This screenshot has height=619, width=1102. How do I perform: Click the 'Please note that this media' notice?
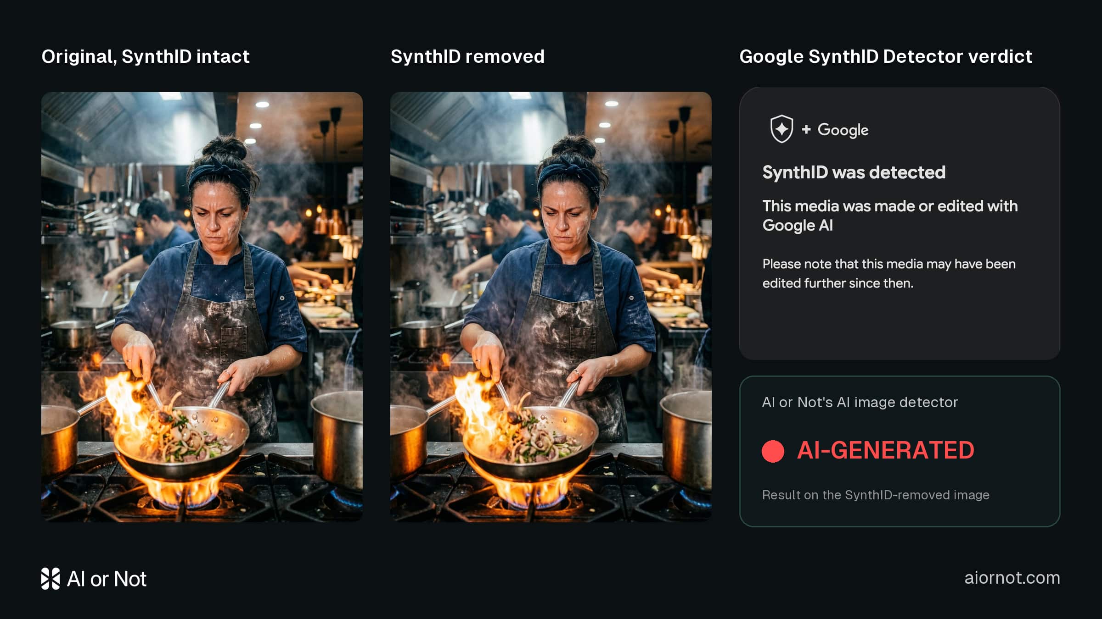(x=889, y=274)
